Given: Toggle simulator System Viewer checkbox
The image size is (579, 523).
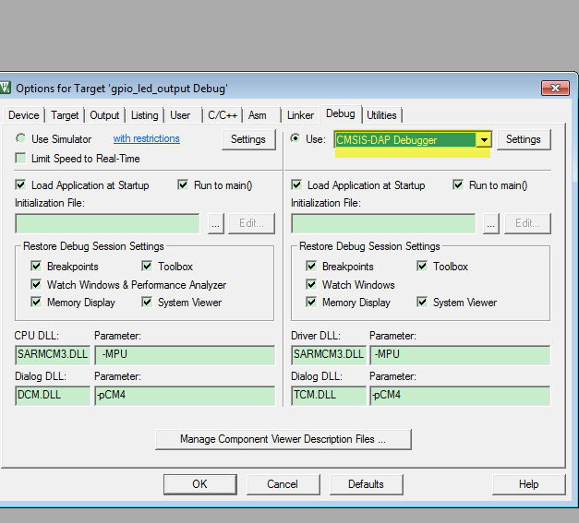Looking at the screenshot, I should click(147, 302).
